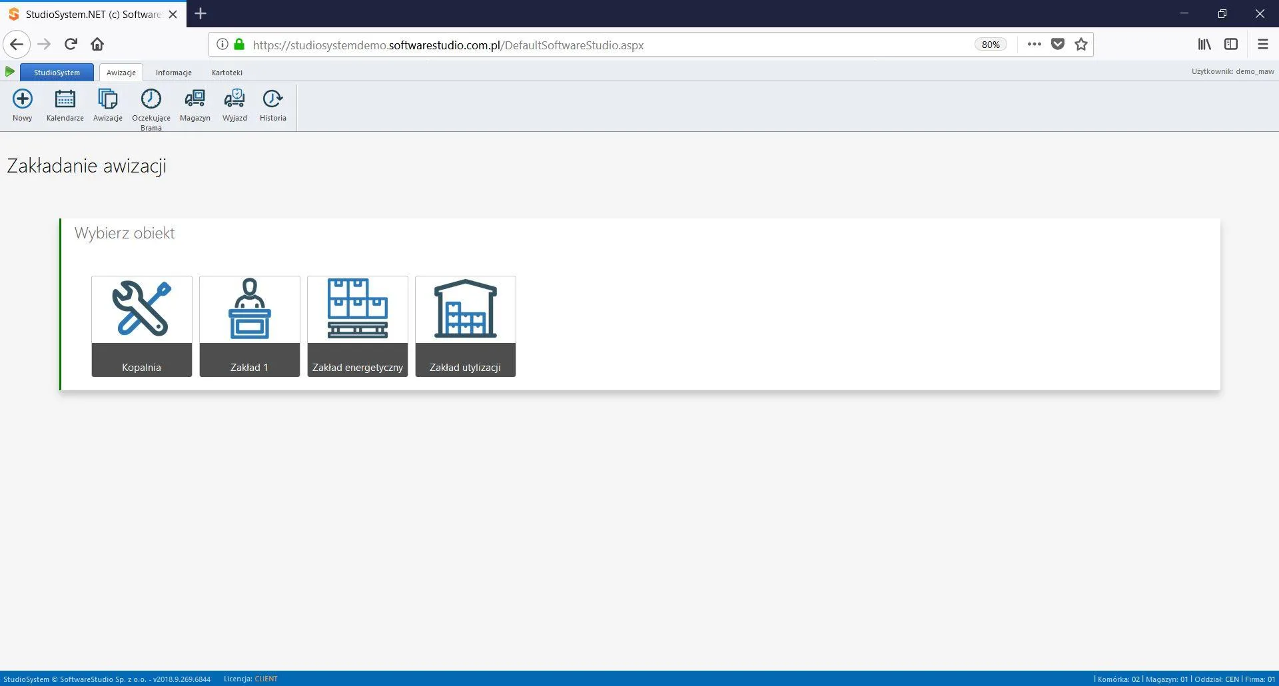This screenshot has width=1279, height=686.
Task: Click the Wybierz obiekt heading
Action: (x=125, y=233)
